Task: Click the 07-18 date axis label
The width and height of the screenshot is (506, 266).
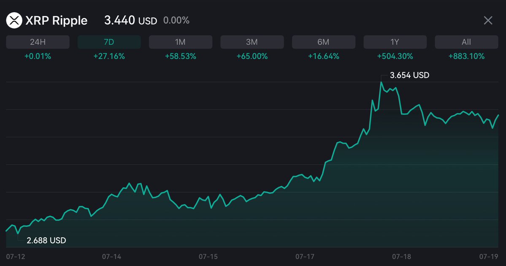Action: click(x=401, y=257)
